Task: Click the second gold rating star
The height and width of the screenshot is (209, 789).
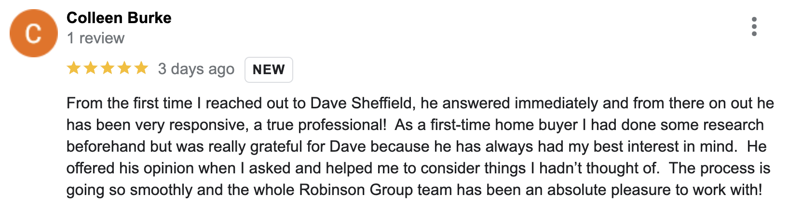Action: click(x=91, y=68)
